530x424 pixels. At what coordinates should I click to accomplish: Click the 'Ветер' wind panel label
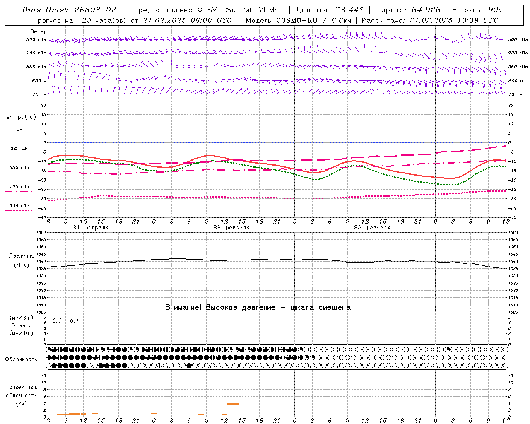(39, 31)
